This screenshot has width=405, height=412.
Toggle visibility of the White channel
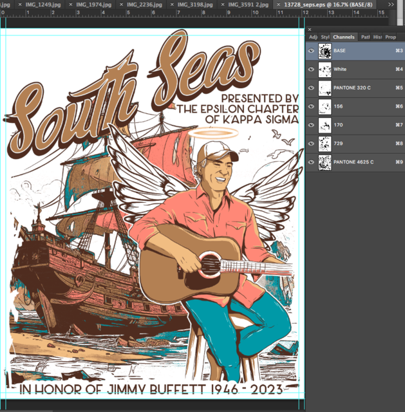pyautogui.click(x=311, y=69)
